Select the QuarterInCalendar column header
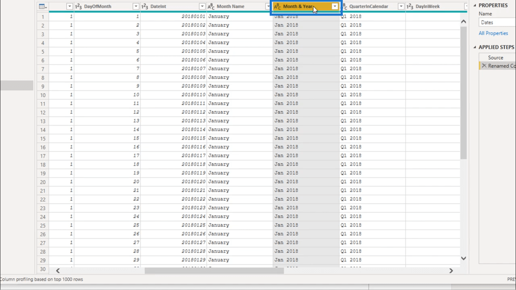516x290 pixels. tap(369, 6)
